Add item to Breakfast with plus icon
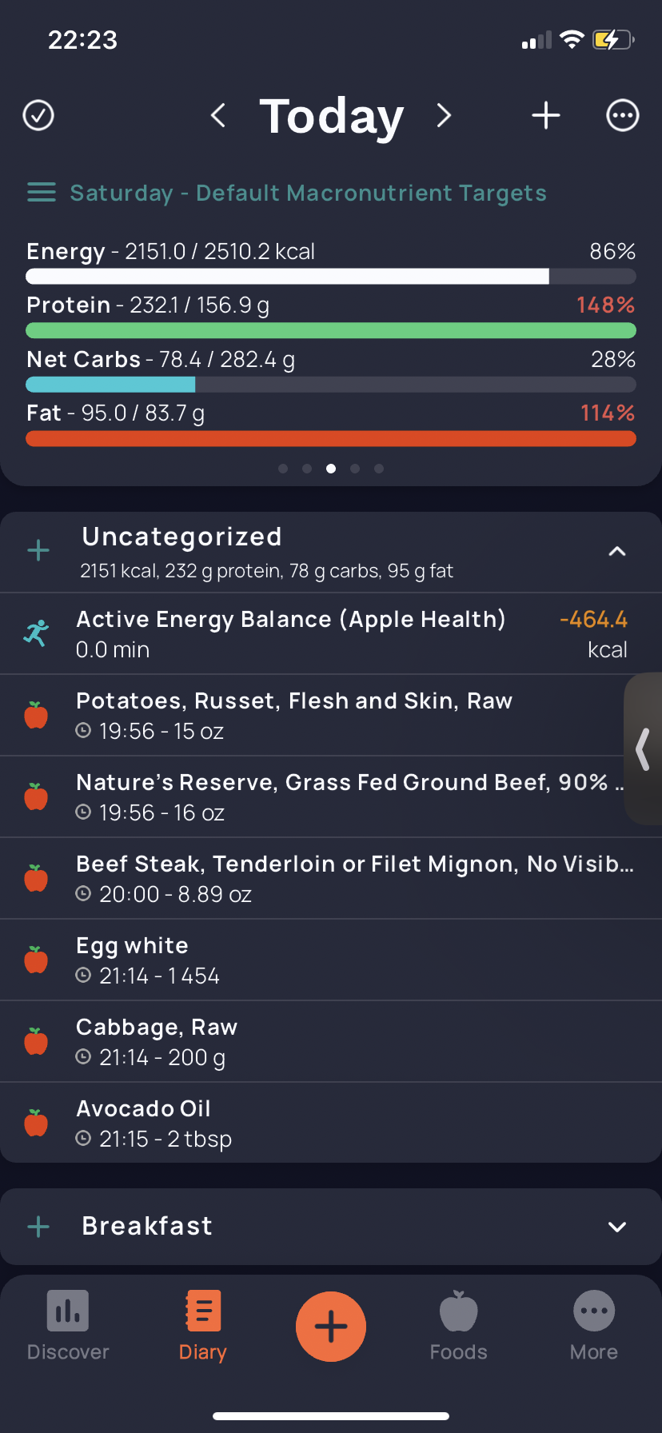The image size is (662, 1433). pyautogui.click(x=38, y=1227)
